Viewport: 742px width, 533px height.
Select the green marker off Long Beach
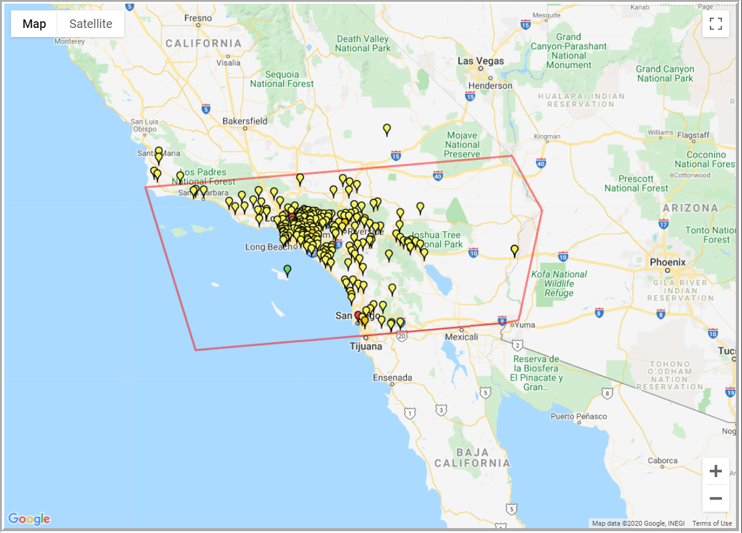click(x=287, y=270)
